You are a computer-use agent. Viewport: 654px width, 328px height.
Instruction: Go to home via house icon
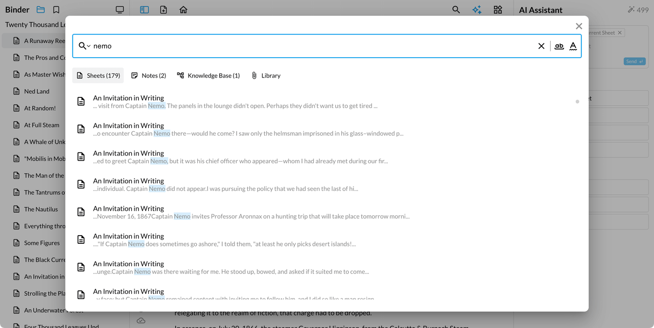tap(183, 10)
